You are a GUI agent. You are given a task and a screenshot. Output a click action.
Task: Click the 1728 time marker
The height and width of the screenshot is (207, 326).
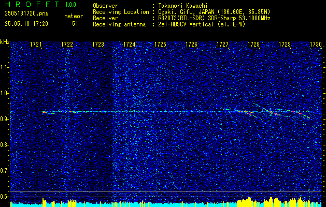coord(253,44)
